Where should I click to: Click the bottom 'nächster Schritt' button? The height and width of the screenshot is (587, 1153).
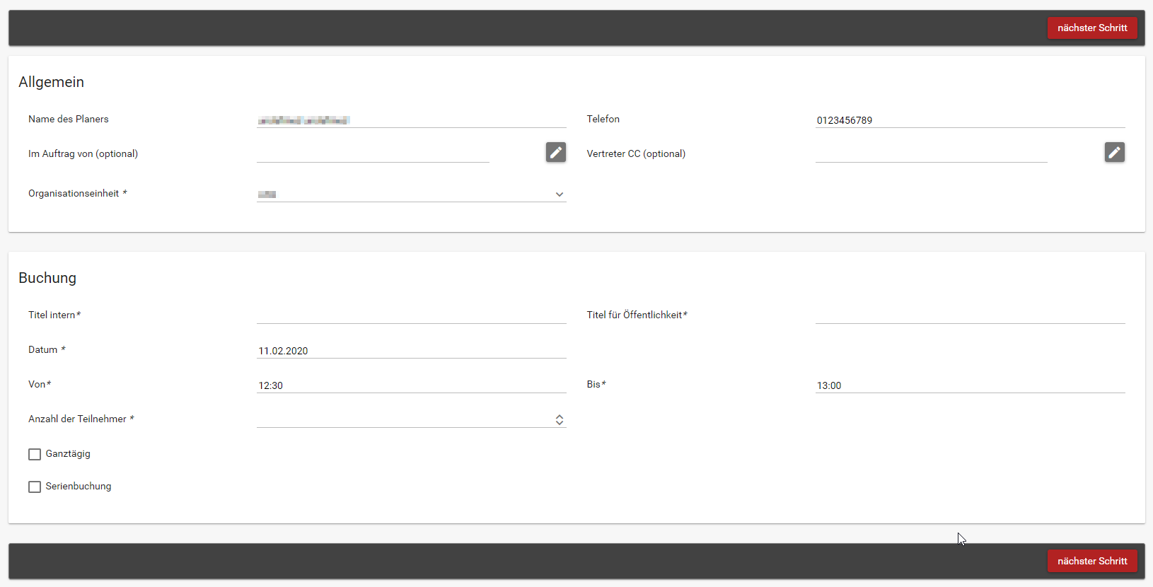[1092, 561]
